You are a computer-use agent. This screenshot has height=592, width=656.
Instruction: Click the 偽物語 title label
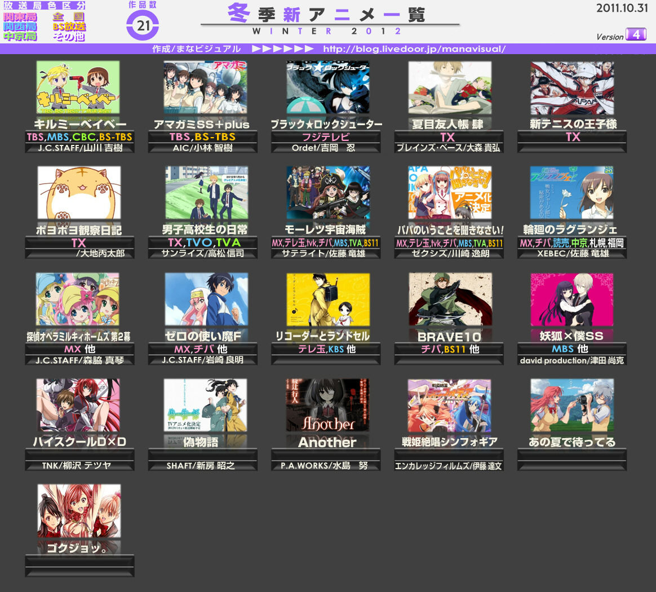[201, 442]
